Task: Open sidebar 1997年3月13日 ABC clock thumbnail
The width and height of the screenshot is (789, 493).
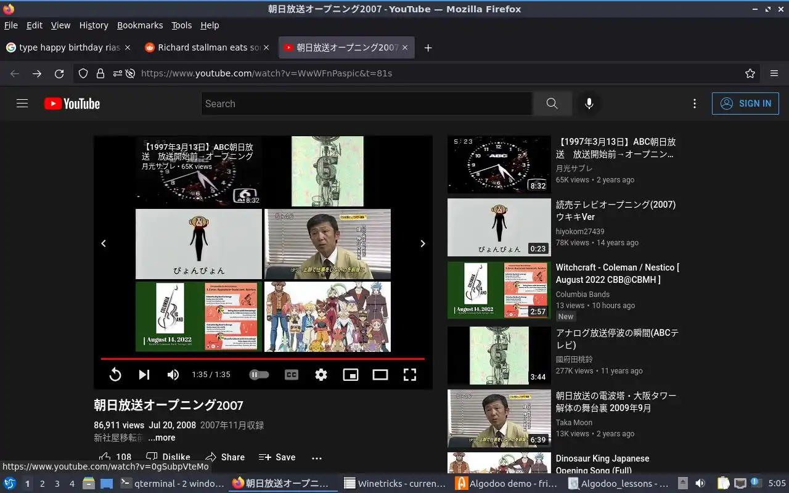Action: coord(499,165)
